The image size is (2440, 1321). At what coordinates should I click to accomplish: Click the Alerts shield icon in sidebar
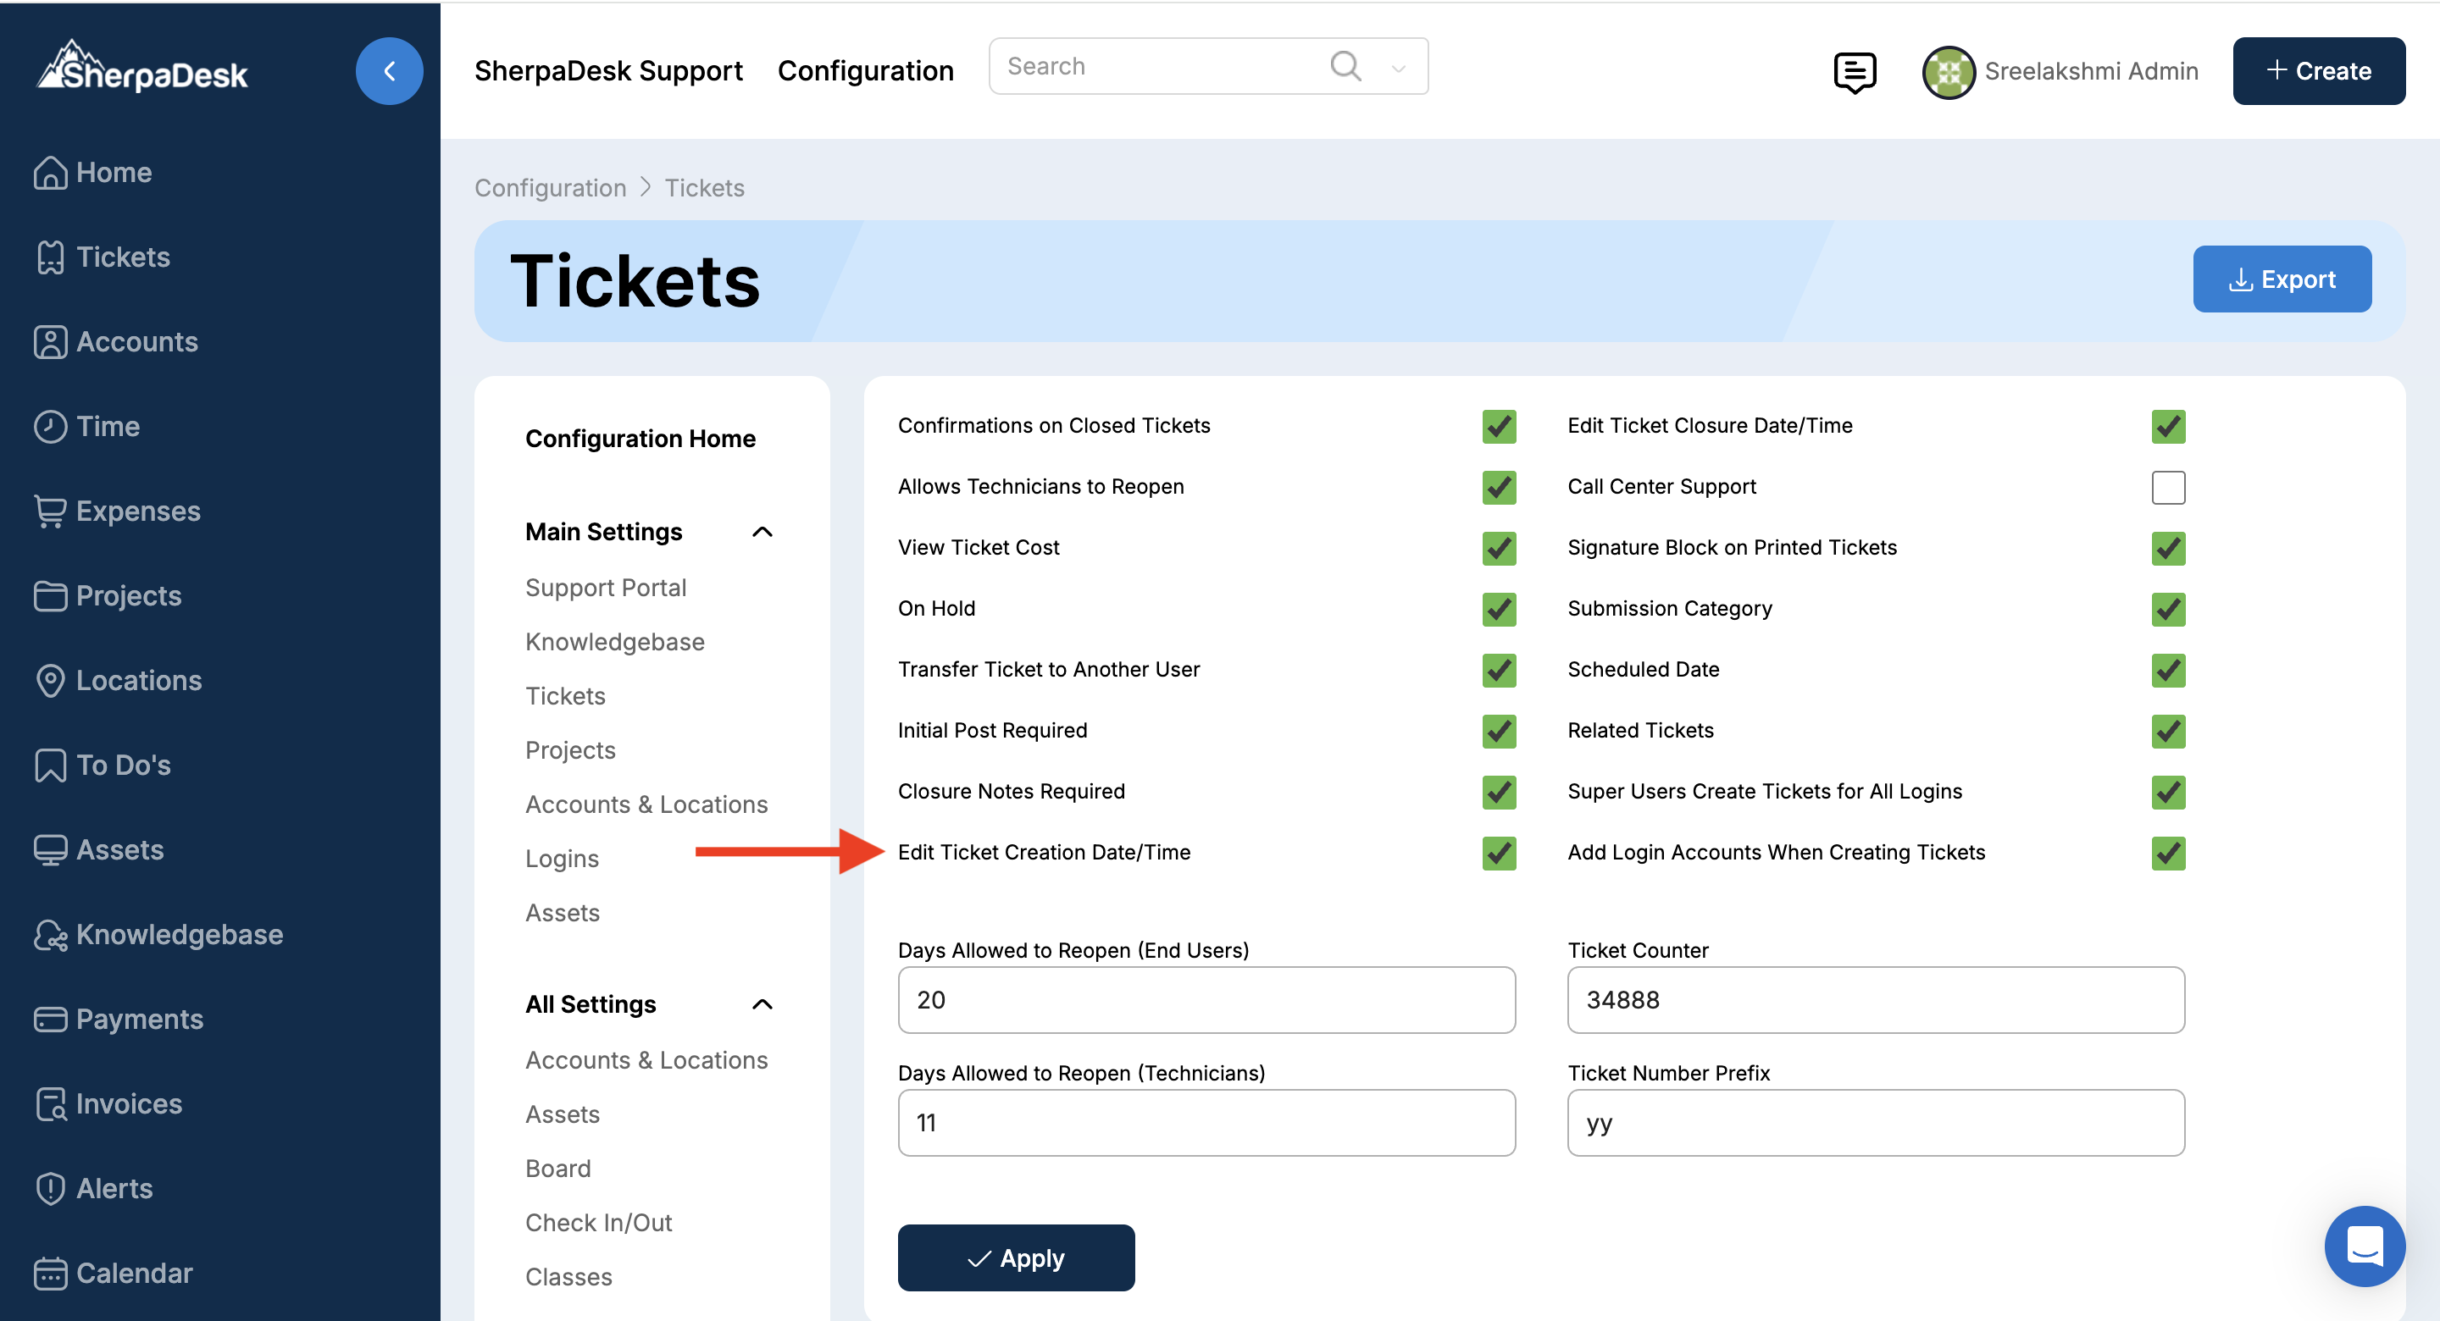click(x=49, y=1188)
